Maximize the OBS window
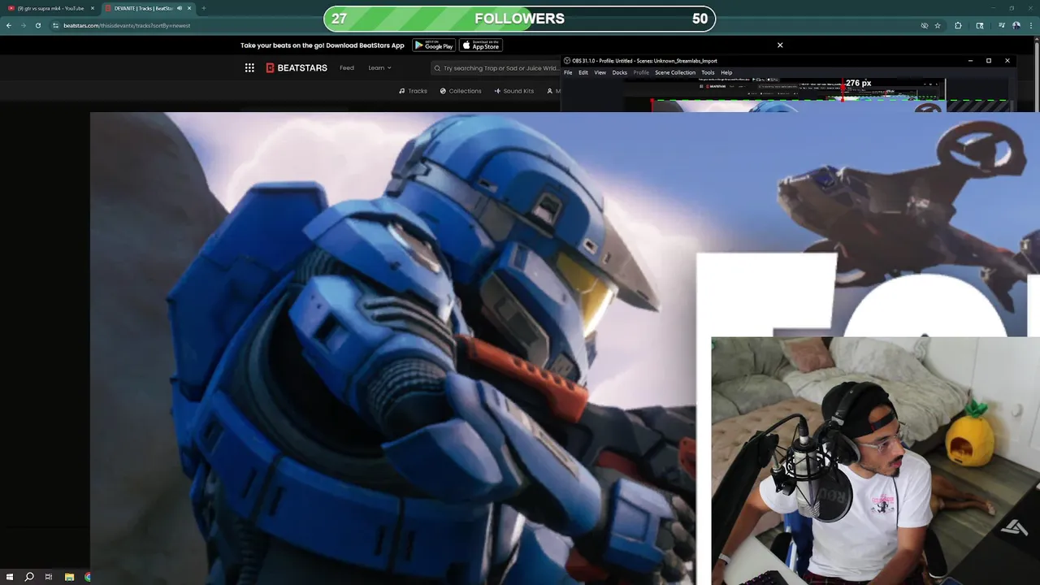Viewport: 1040px width, 585px height. coord(989,60)
